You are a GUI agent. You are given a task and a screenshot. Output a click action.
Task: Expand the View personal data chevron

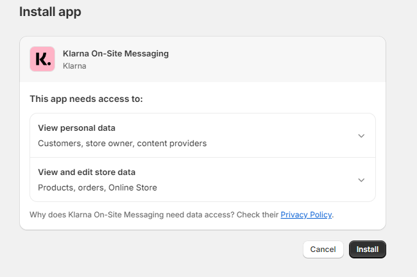tap(361, 136)
